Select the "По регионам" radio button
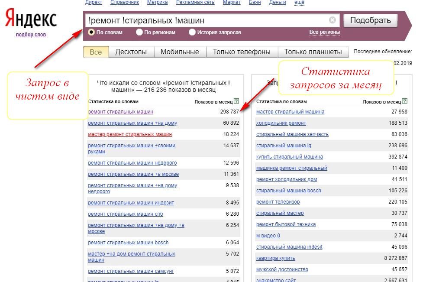This screenshot has width=426, height=282. pos(139,32)
